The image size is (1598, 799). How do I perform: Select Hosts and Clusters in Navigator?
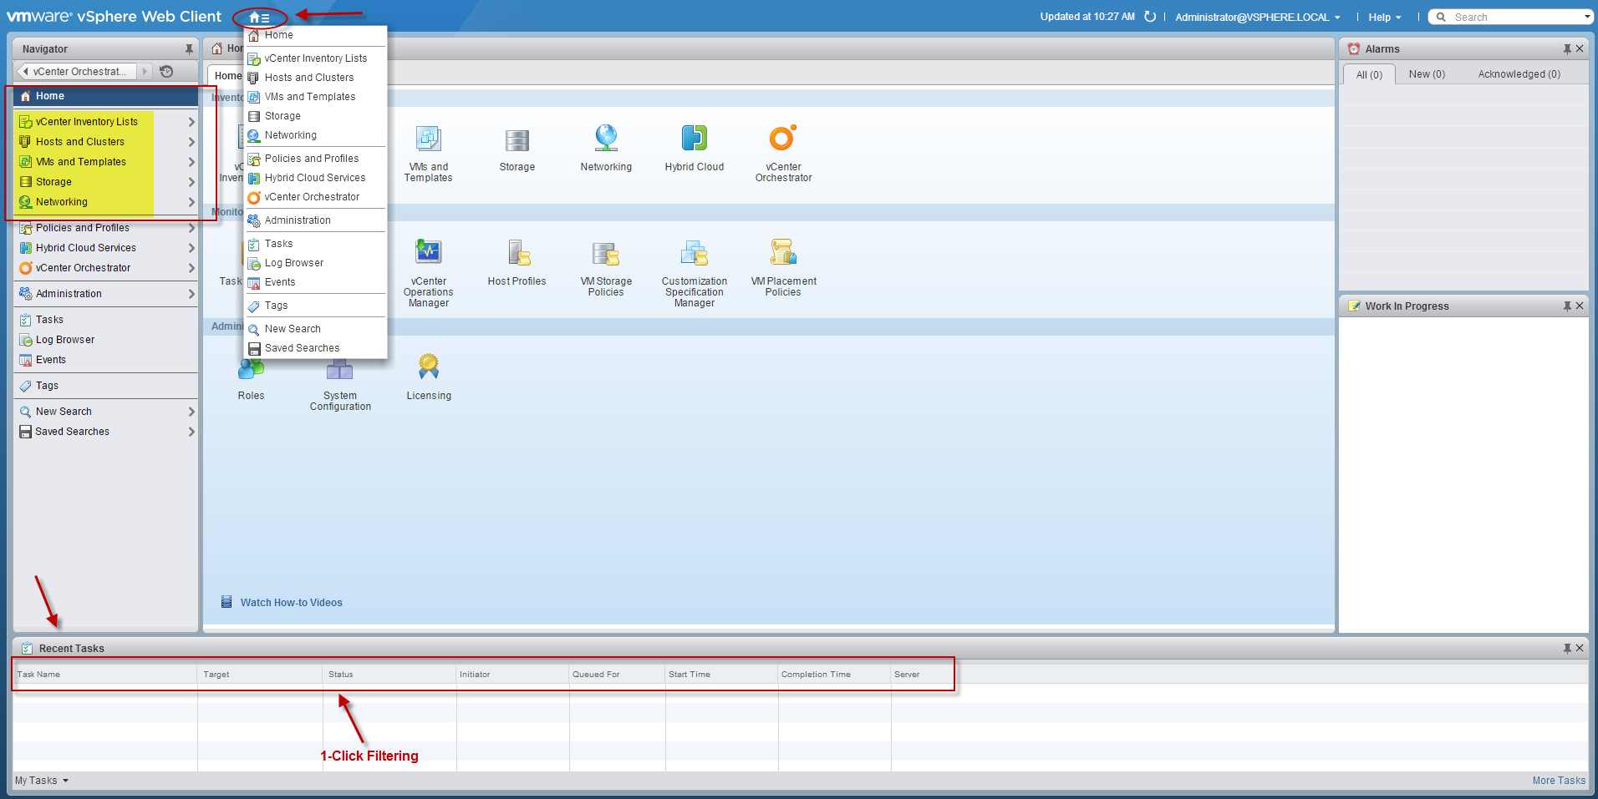pos(80,142)
